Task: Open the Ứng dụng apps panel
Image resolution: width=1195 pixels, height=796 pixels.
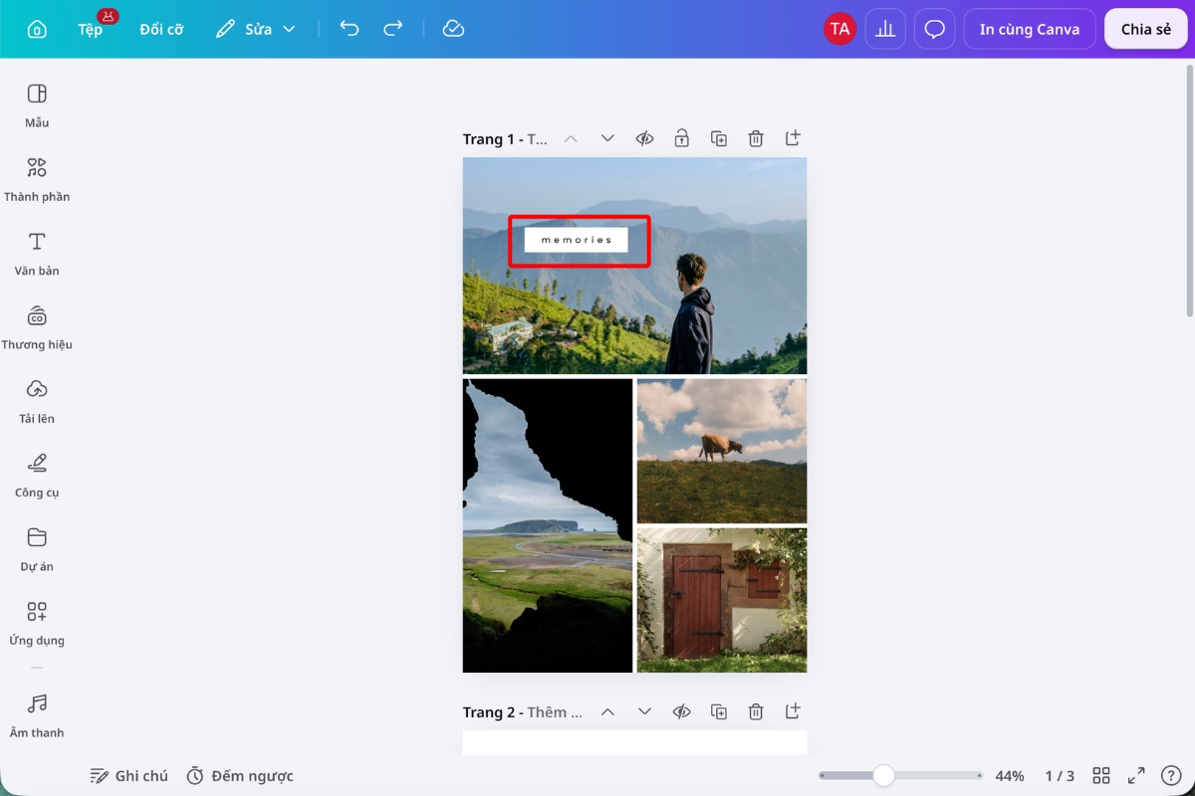Action: [37, 623]
